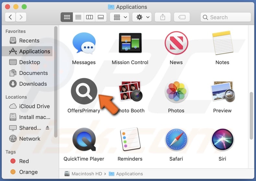The width and height of the screenshot is (256, 181).
Task: Switch to gallery view
Action: click(101, 17)
